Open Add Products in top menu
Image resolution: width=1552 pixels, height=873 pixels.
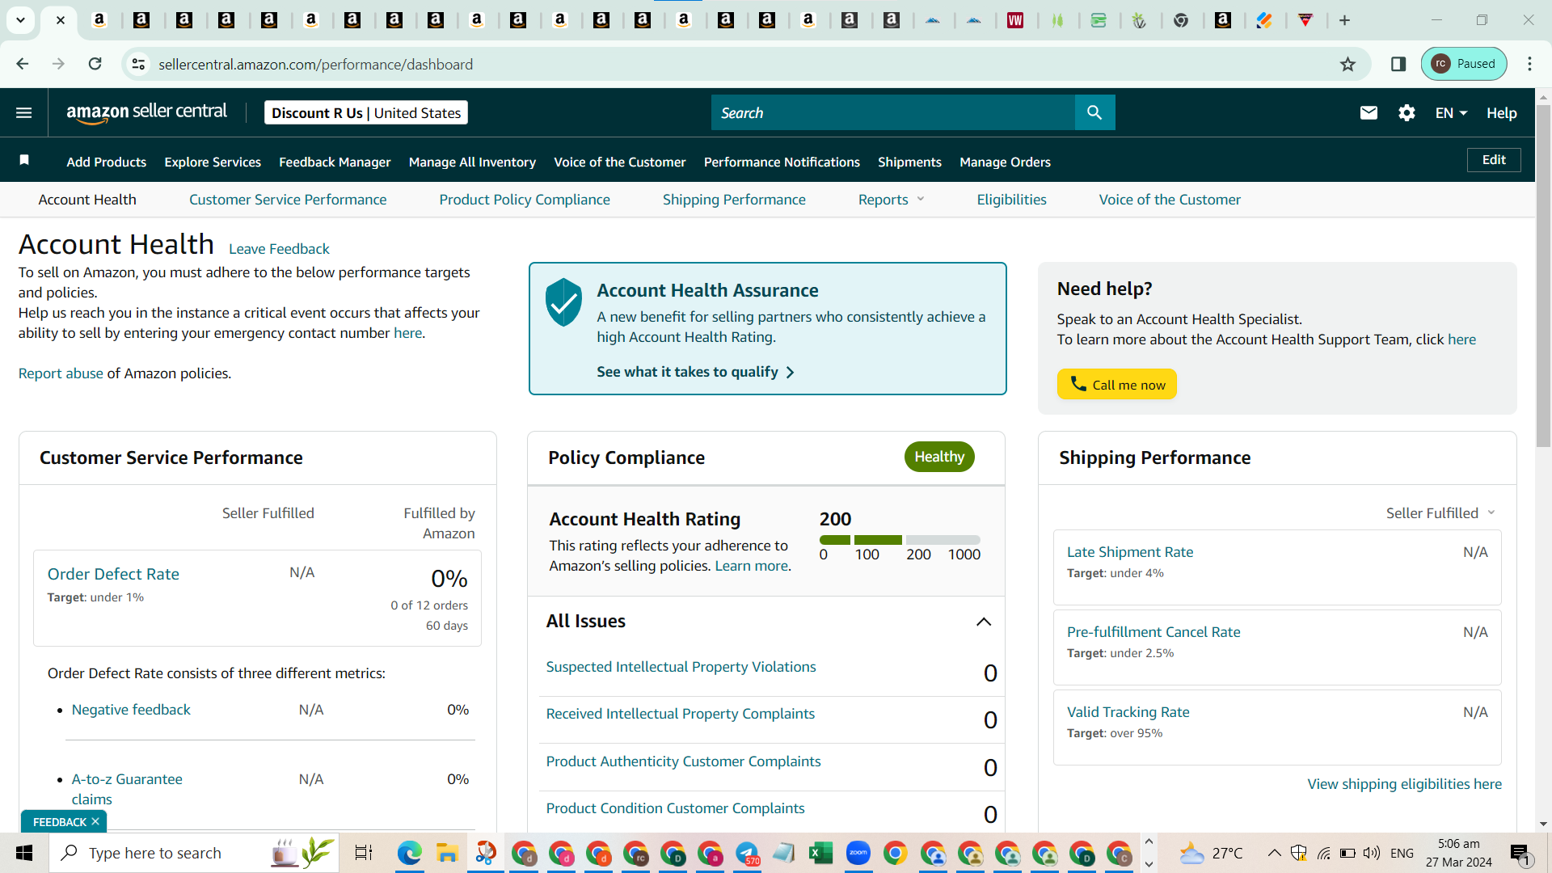107,162
